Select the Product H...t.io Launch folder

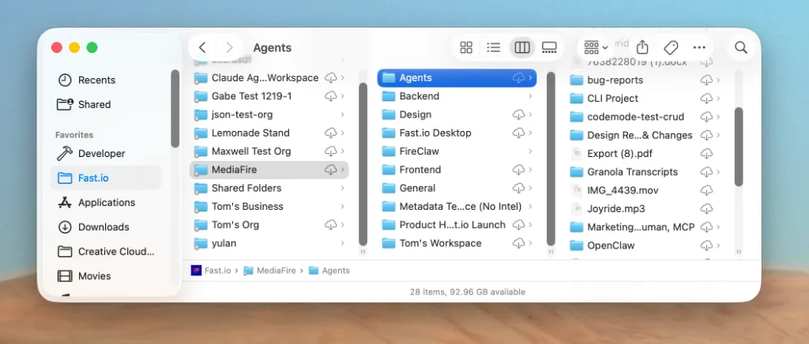(x=457, y=225)
